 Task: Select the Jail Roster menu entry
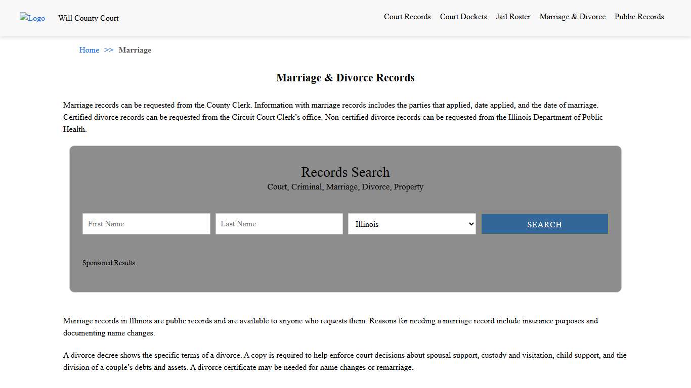[x=513, y=17]
